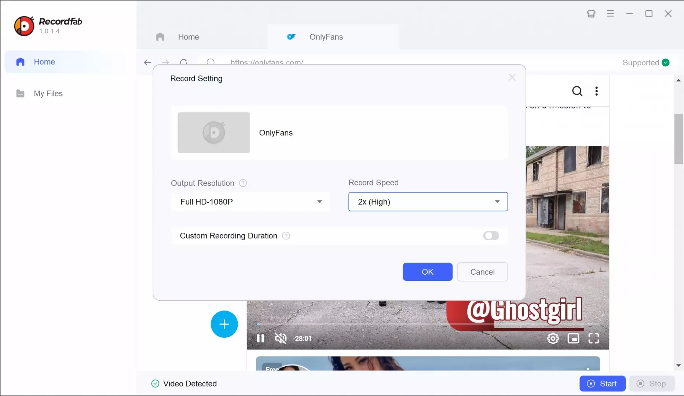Click the -28:01 remaining time label
The height and width of the screenshot is (396, 684).
(x=302, y=338)
